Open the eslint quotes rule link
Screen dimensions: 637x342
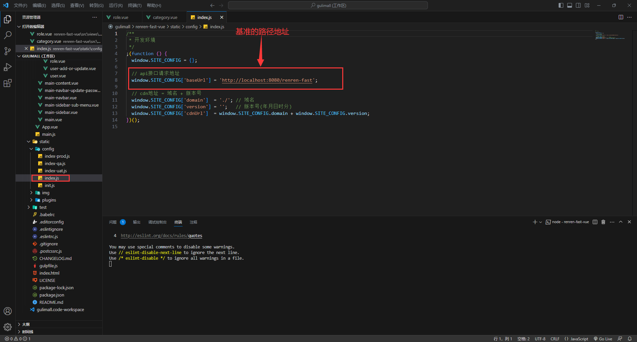(x=161, y=236)
